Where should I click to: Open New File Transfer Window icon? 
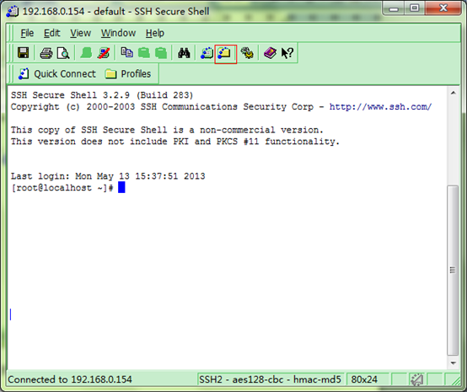pos(224,53)
